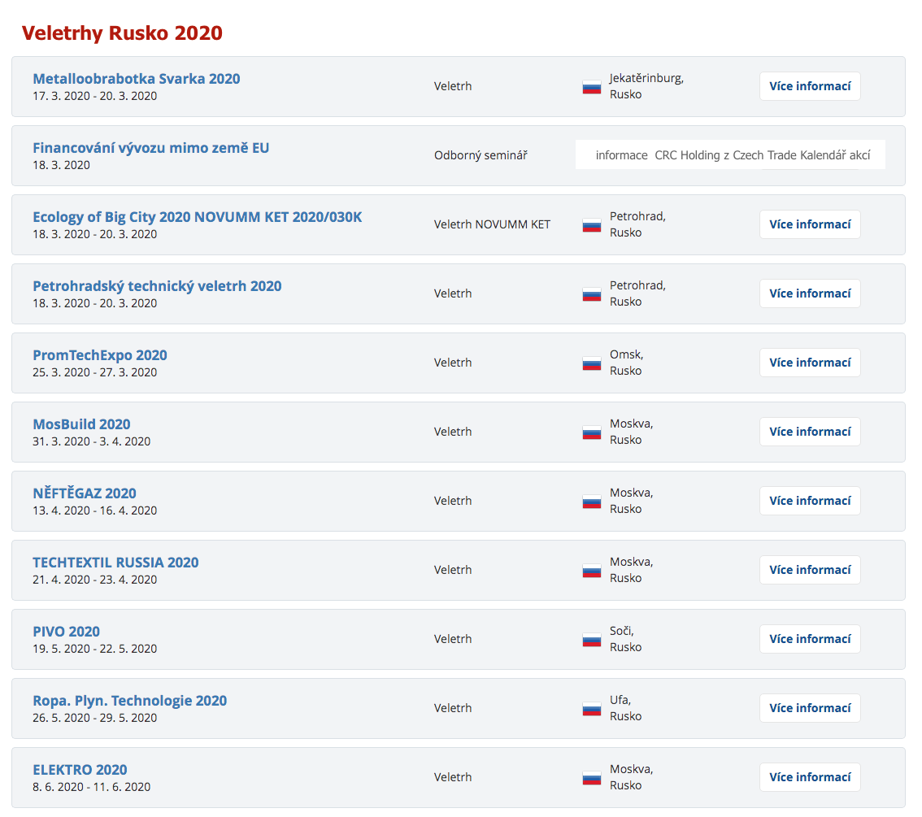922x817 pixels.
Task: Open Financování vývozu mimo země EU link
Action: tap(150, 148)
